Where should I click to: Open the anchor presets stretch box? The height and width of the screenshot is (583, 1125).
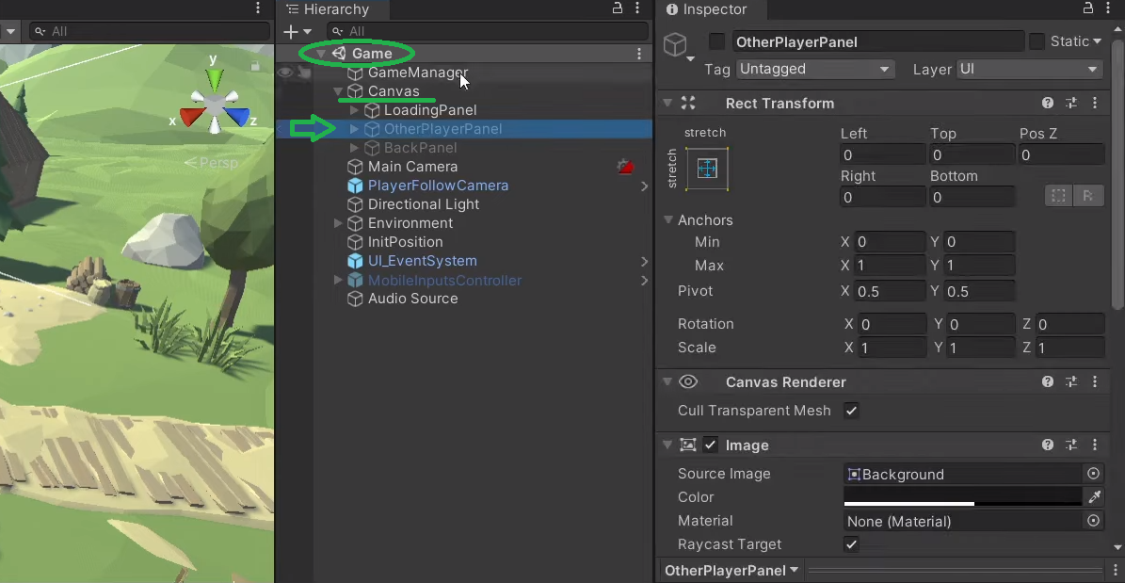(707, 169)
